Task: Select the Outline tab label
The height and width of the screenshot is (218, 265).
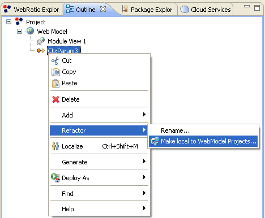Action: tap(86, 10)
